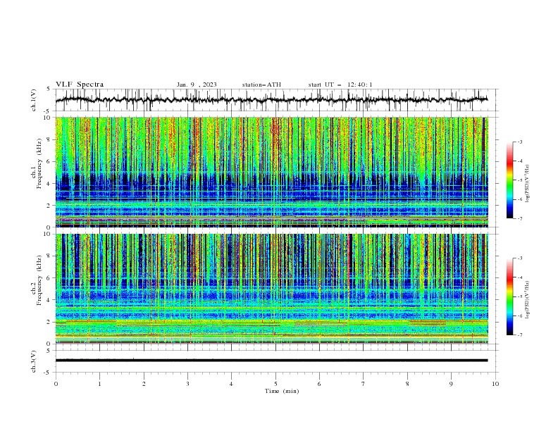Click the time axis tick label "0"
558x431 pixels.
pyautogui.click(x=56, y=384)
